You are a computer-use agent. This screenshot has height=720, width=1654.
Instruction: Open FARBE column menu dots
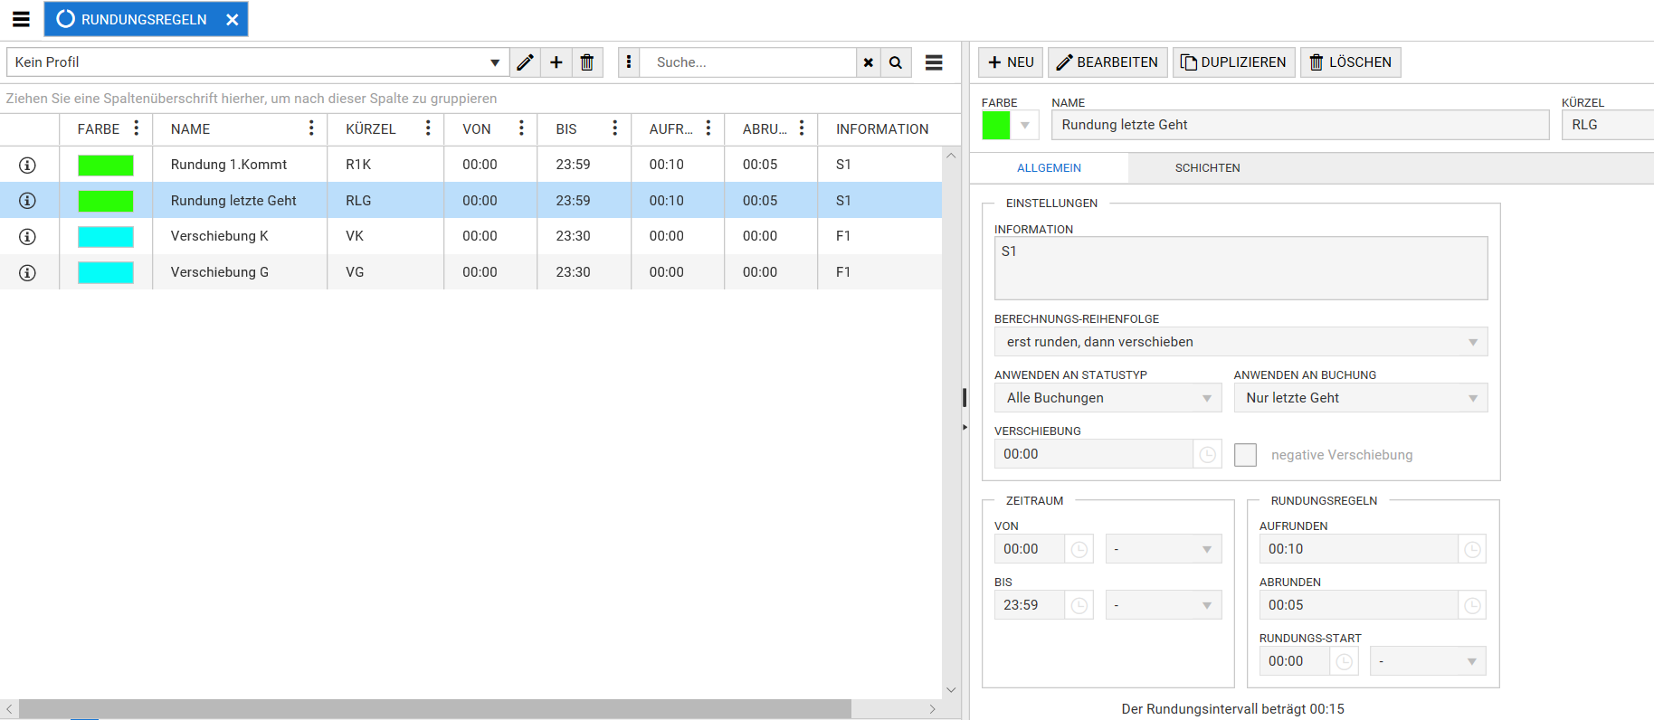point(137,128)
